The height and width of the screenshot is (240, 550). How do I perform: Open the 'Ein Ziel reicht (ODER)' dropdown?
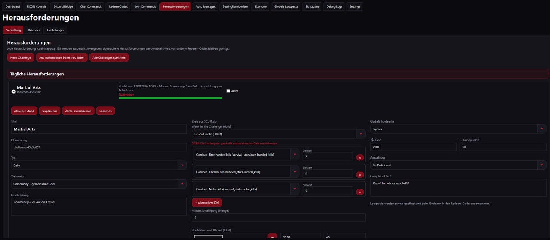278,134
